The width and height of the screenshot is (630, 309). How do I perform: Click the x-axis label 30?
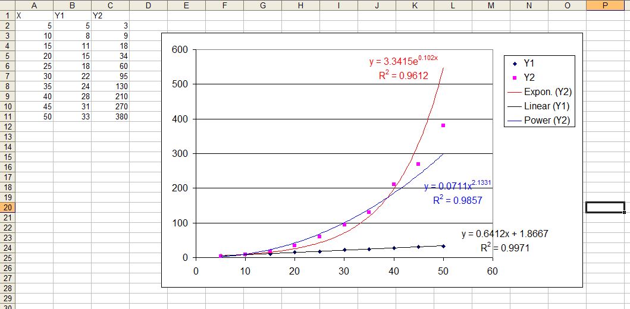click(344, 271)
